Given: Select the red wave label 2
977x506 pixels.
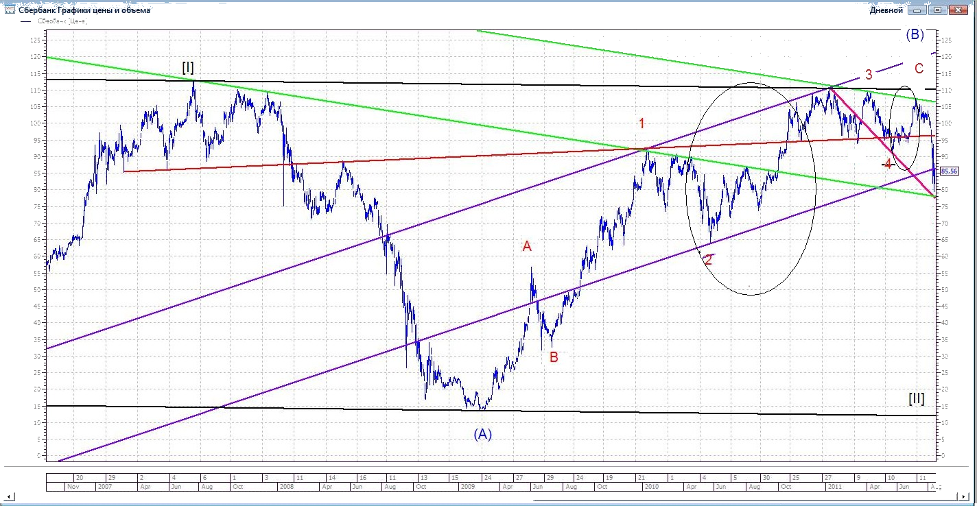Looking at the screenshot, I should (x=708, y=260).
